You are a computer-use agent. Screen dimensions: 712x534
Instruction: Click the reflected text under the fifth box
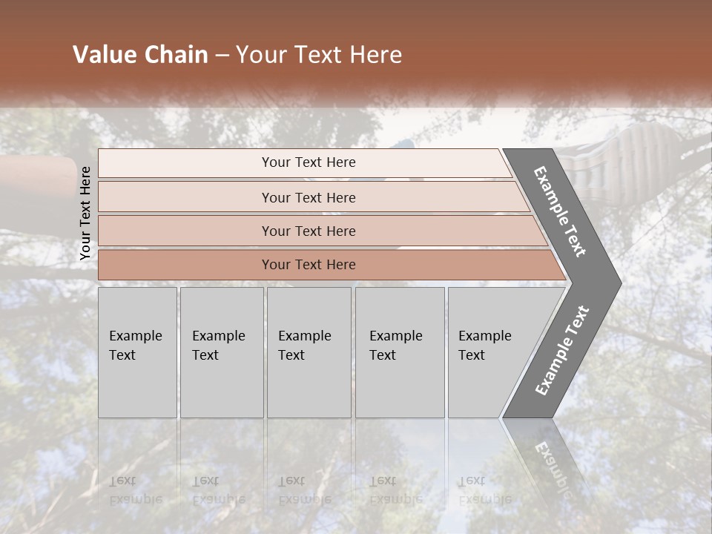click(484, 490)
